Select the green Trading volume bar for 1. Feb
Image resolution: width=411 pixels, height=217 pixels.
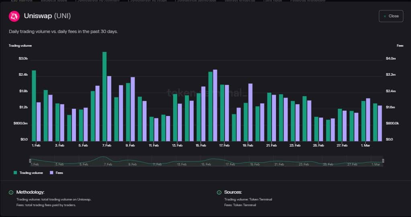(34, 105)
